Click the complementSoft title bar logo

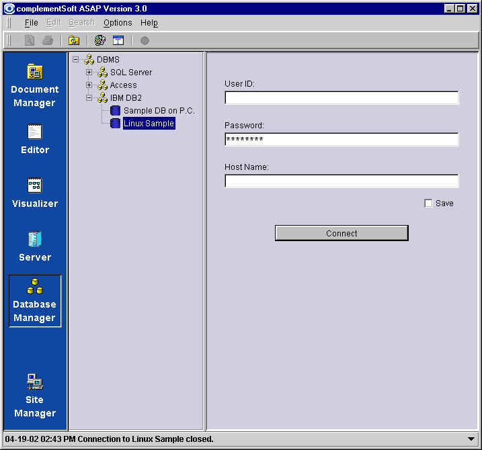tap(9, 8)
